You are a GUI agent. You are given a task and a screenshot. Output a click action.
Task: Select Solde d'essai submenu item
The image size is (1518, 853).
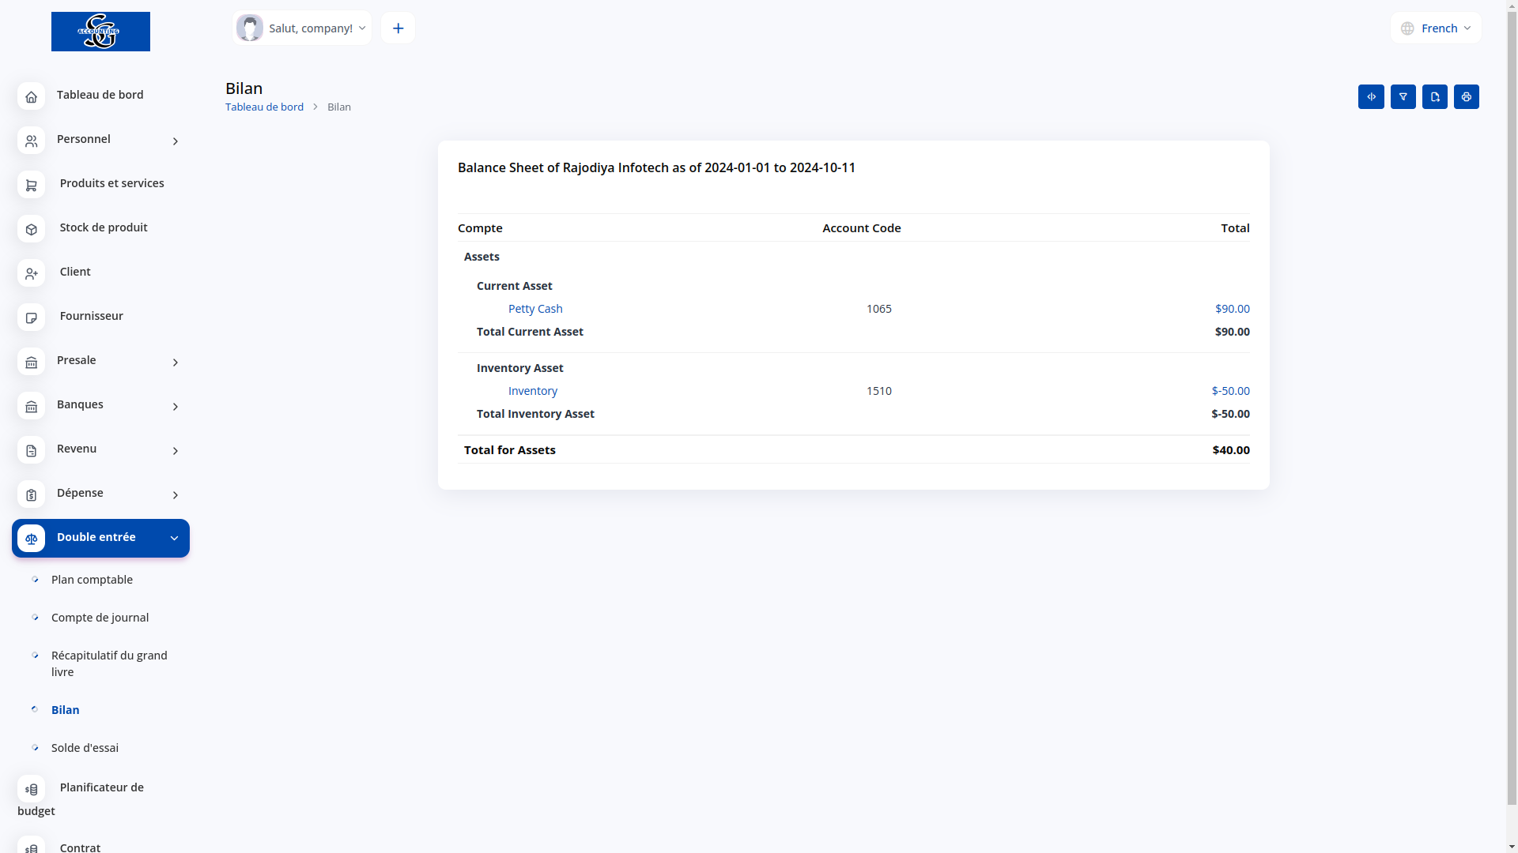pos(85,748)
